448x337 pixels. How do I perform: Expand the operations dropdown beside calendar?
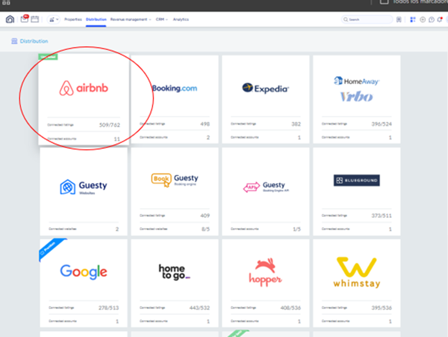(53, 20)
